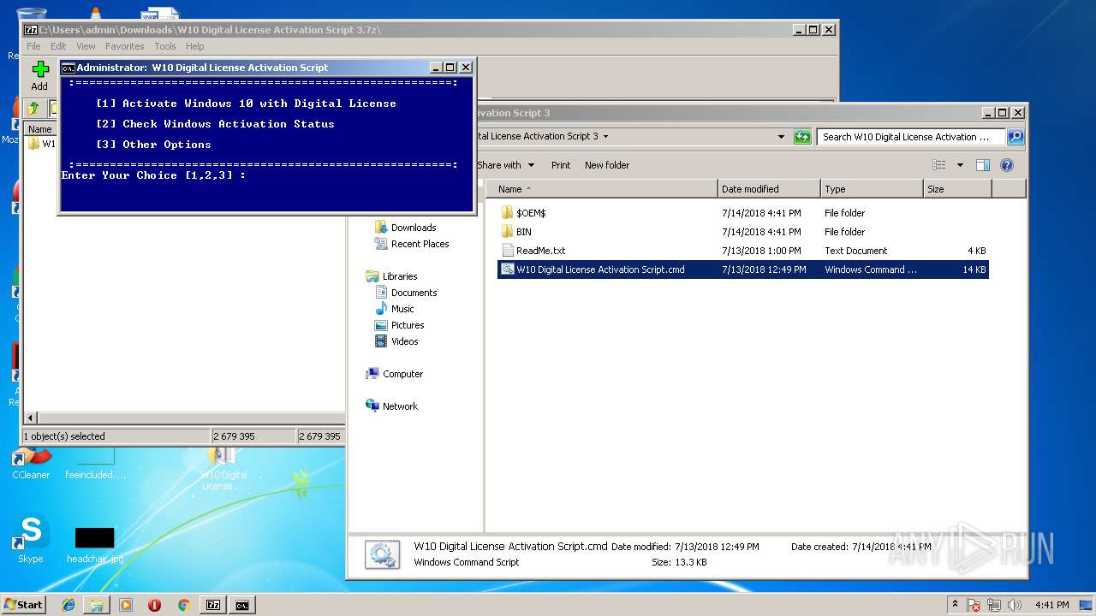The height and width of the screenshot is (616, 1096).
Task: Open the 7-Zip Tools menu
Action: tap(165, 46)
